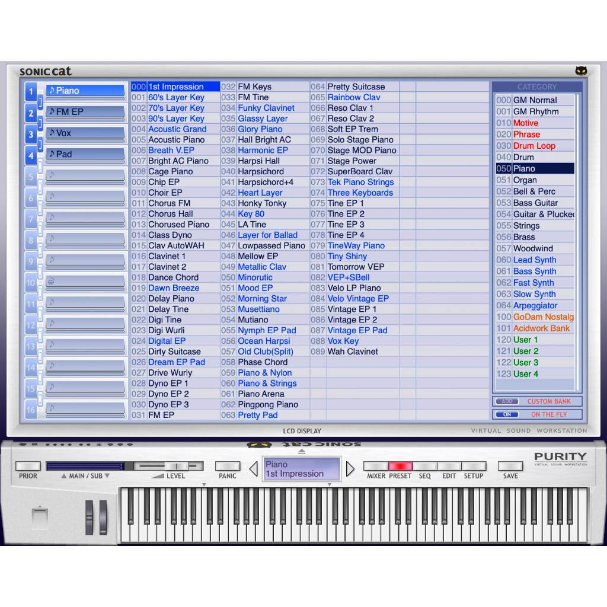Select channel number 1 button

click(x=31, y=91)
